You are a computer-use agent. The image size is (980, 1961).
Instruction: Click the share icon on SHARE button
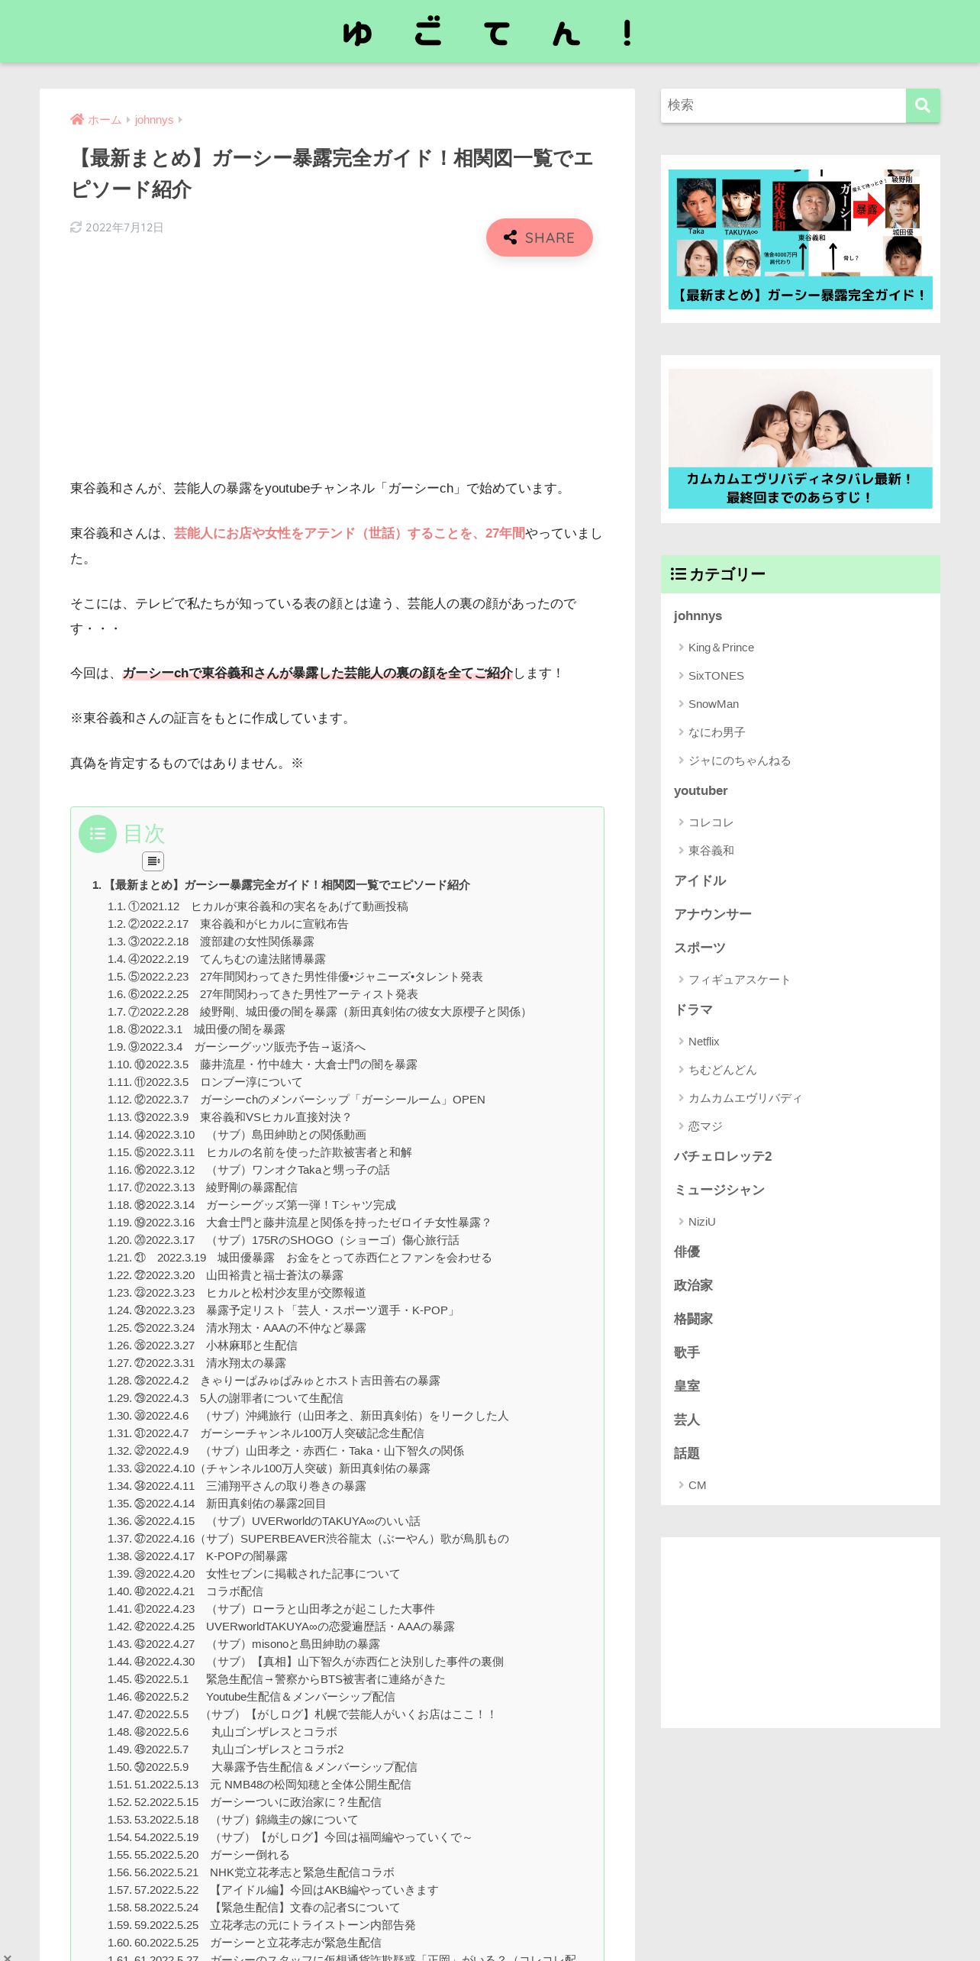pyautogui.click(x=511, y=237)
